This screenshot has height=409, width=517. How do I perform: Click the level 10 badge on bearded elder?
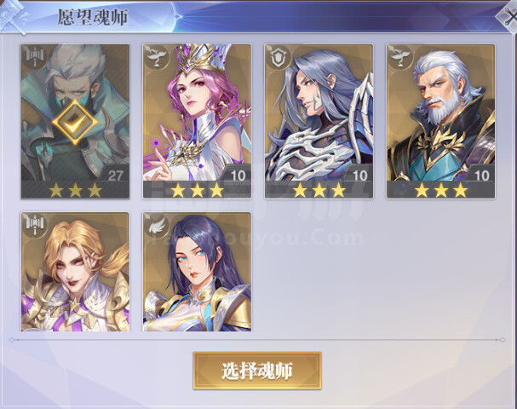click(481, 175)
